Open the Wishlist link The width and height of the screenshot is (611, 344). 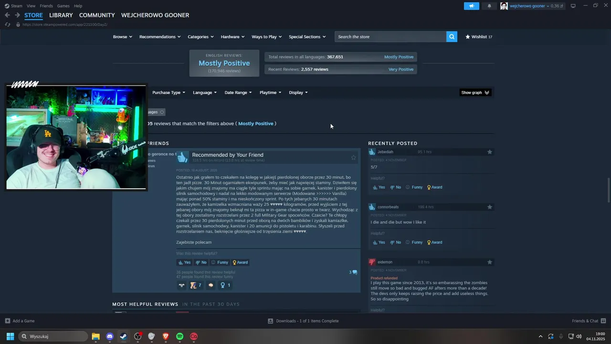click(x=479, y=37)
